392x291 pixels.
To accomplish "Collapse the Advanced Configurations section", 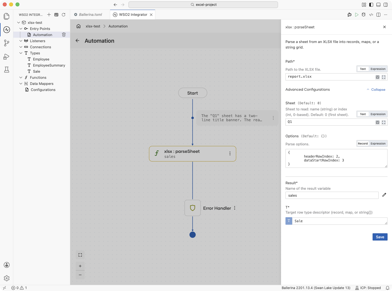I will click(x=376, y=90).
